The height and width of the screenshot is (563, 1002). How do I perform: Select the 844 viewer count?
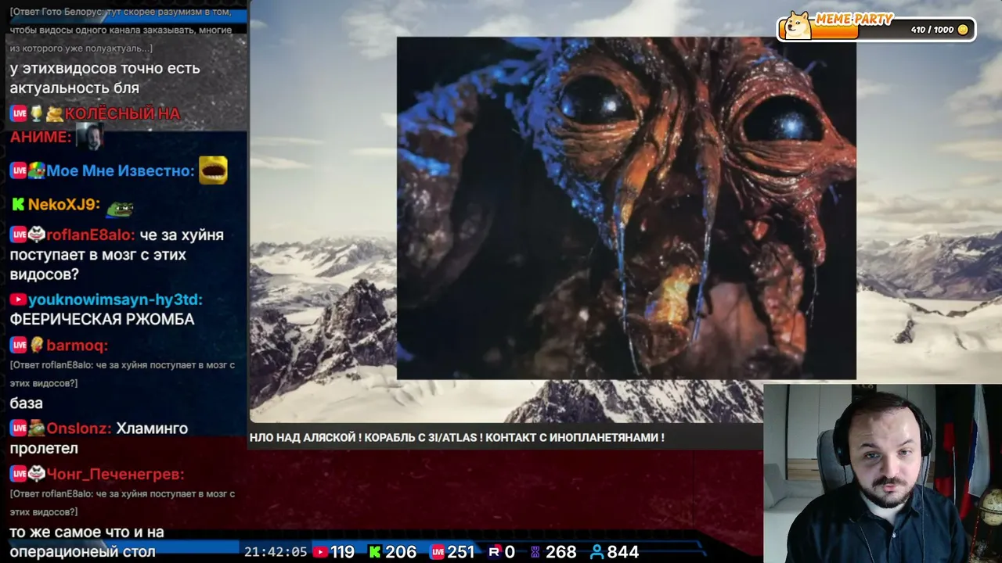623,552
